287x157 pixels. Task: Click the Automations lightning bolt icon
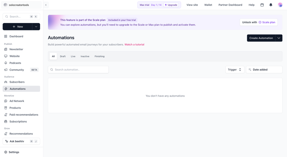point(6,89)
